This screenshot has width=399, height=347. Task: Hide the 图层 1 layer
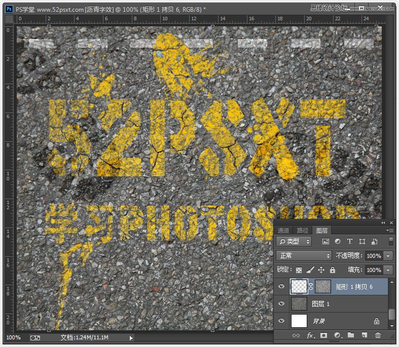(281, 303)
